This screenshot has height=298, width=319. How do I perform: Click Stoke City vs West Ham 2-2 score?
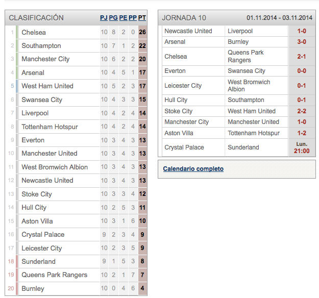point(302,111)
